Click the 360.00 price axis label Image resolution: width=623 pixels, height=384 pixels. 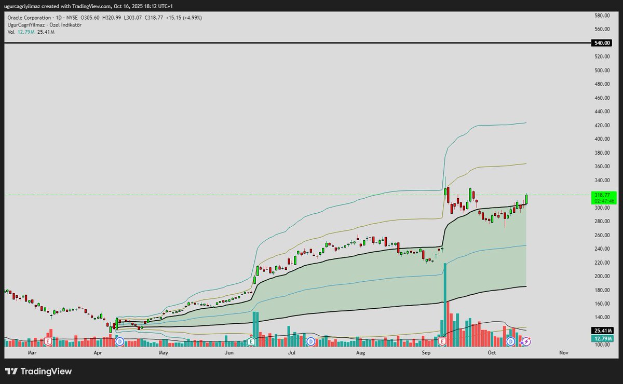point(602,167)
